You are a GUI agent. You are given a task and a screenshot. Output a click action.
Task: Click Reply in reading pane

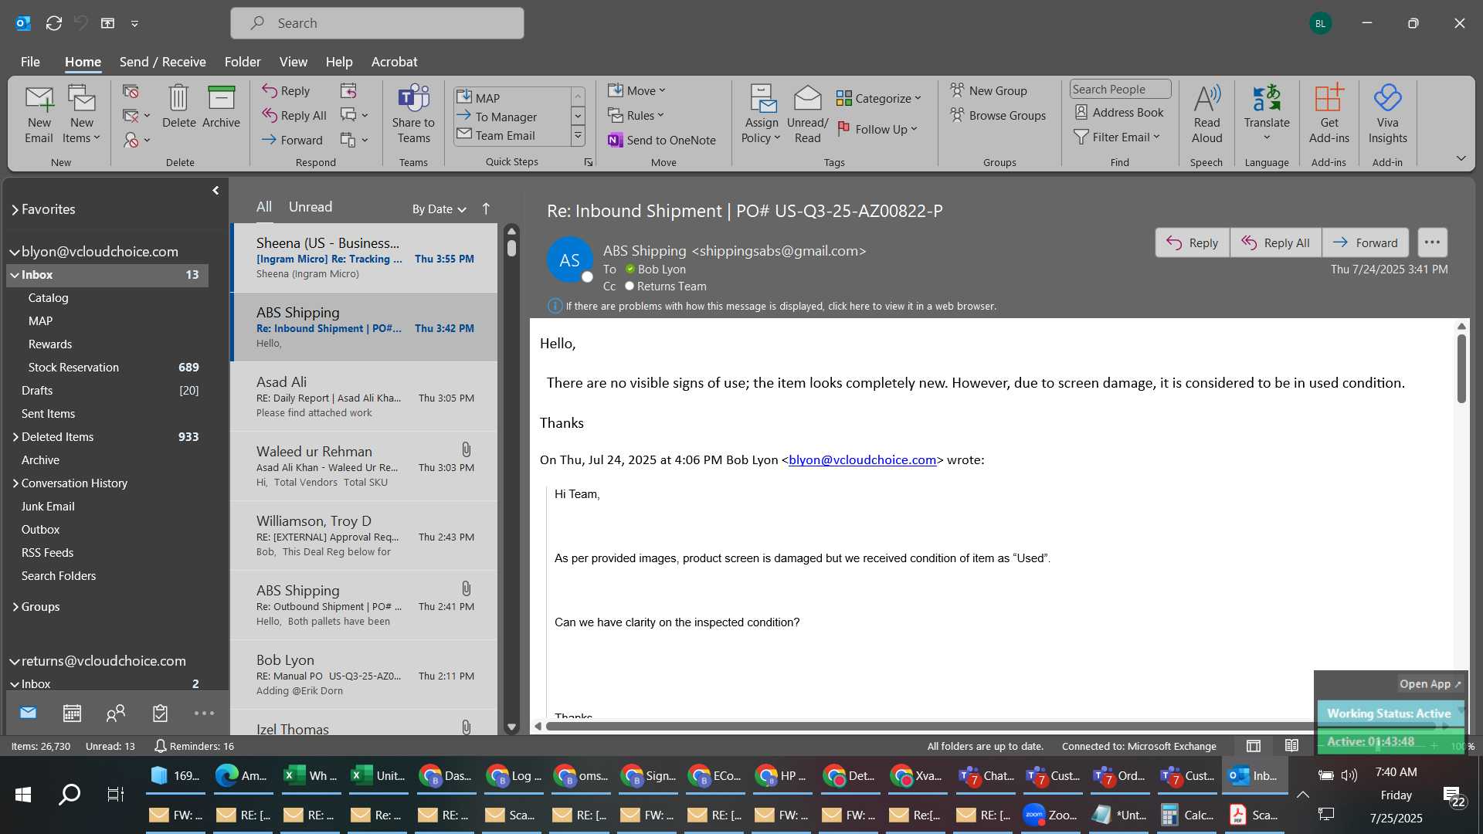1192,242
